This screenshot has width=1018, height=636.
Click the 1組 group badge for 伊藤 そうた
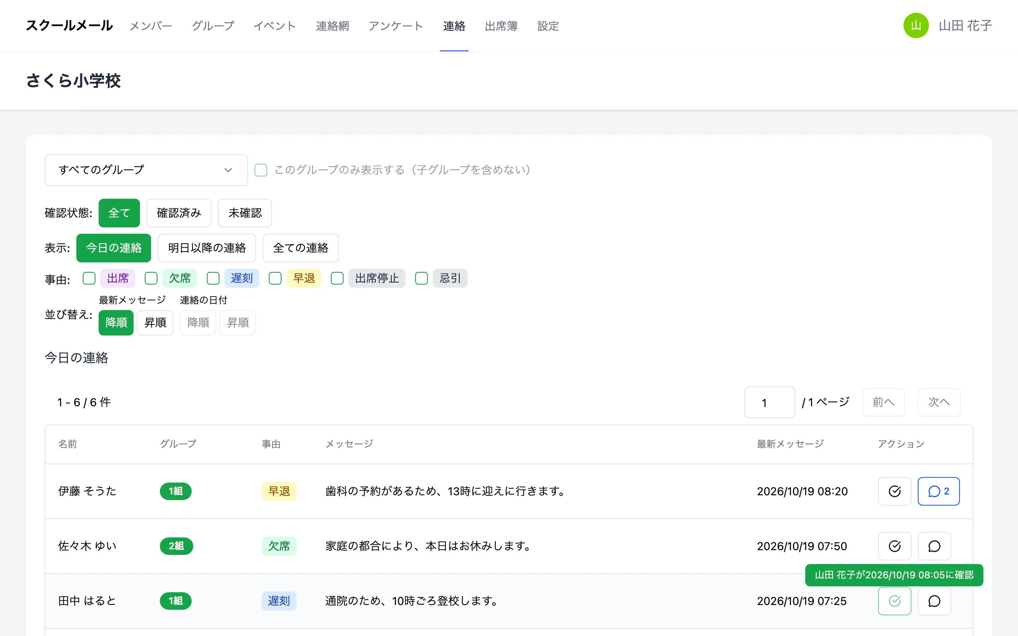(x=175, y=491)
